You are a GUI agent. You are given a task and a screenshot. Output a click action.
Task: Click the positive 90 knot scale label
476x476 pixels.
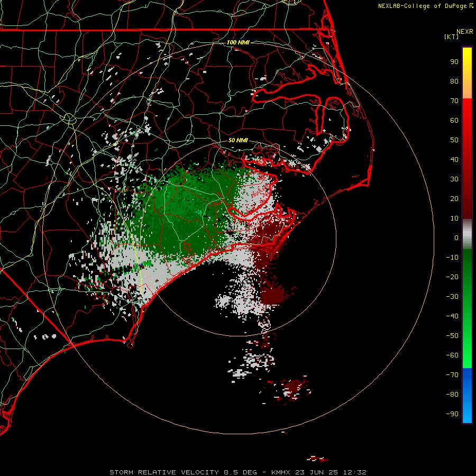454,62
